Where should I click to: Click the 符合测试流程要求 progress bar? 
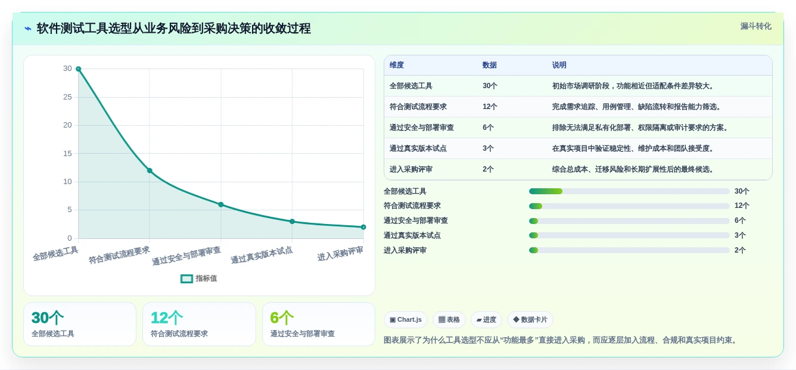tap(629, 206)
